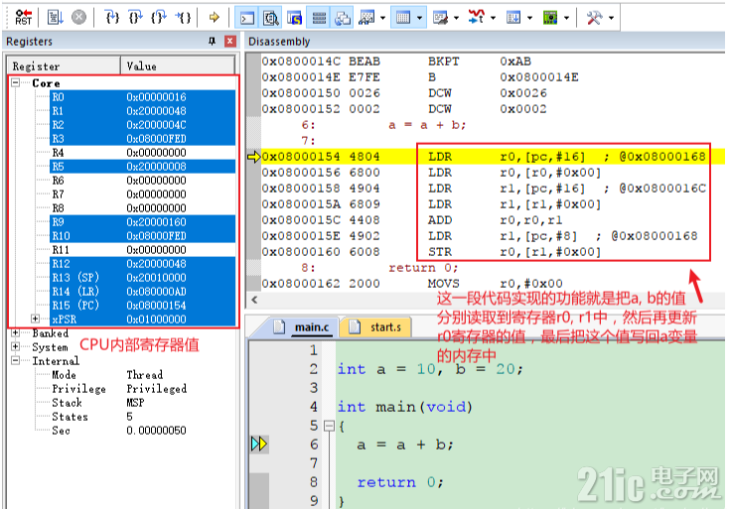This screenshot has height=509, width=730.
Task: Switch to the start.s tab
Action: click(x=376, y=327)
